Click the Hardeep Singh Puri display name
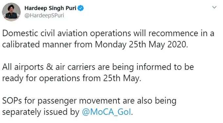Image resolution: width=223 pixels, height=123 pixels. click(51, 8)
